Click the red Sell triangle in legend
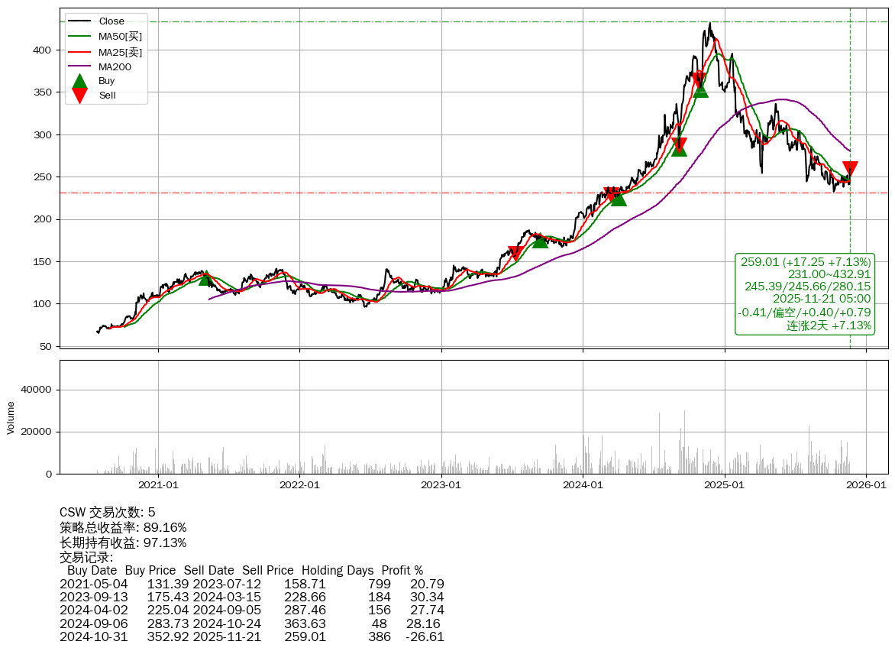This screenshot has height=651, width=895. 79,96
